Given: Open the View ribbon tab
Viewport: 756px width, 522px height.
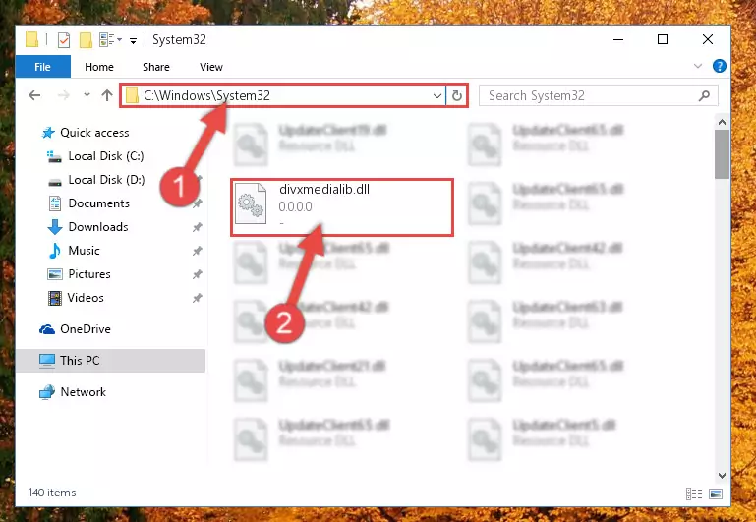Looking at the screenshot, I should 211,67.
